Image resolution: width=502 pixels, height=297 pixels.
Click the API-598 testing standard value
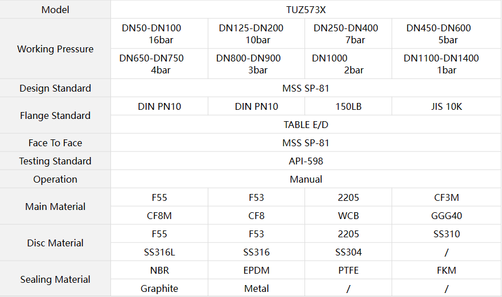tap(306, 161)
